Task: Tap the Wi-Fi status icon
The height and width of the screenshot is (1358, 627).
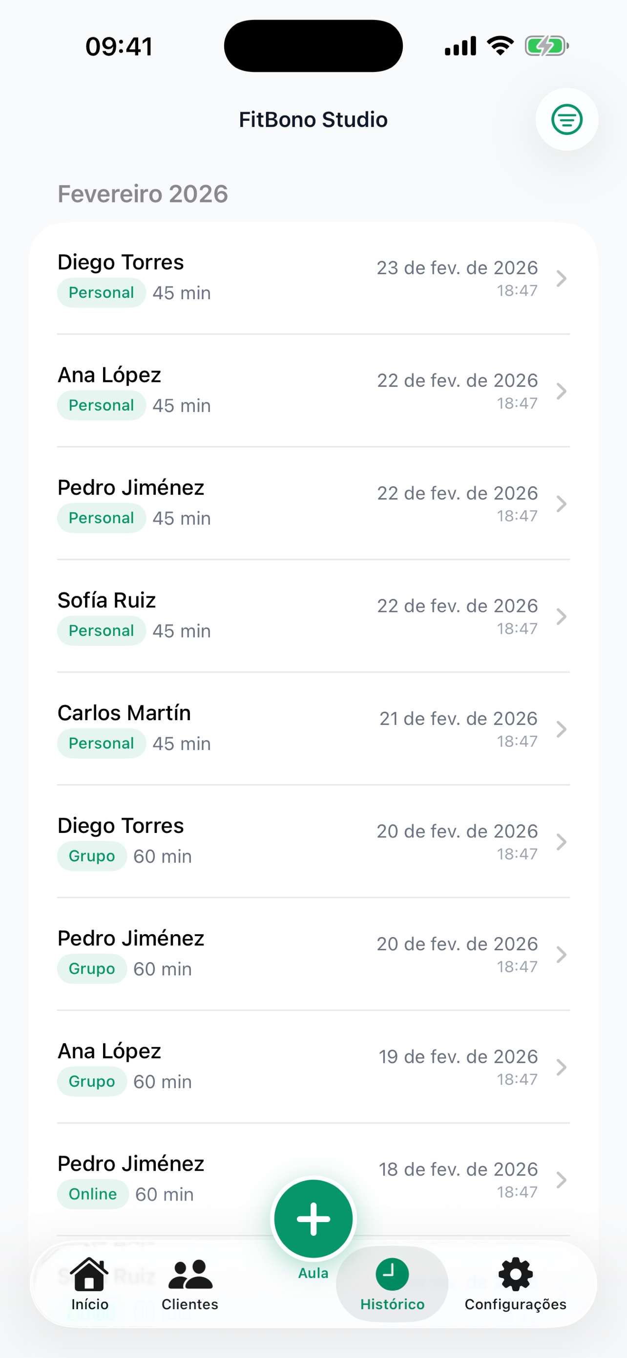Action: point(500,46)
